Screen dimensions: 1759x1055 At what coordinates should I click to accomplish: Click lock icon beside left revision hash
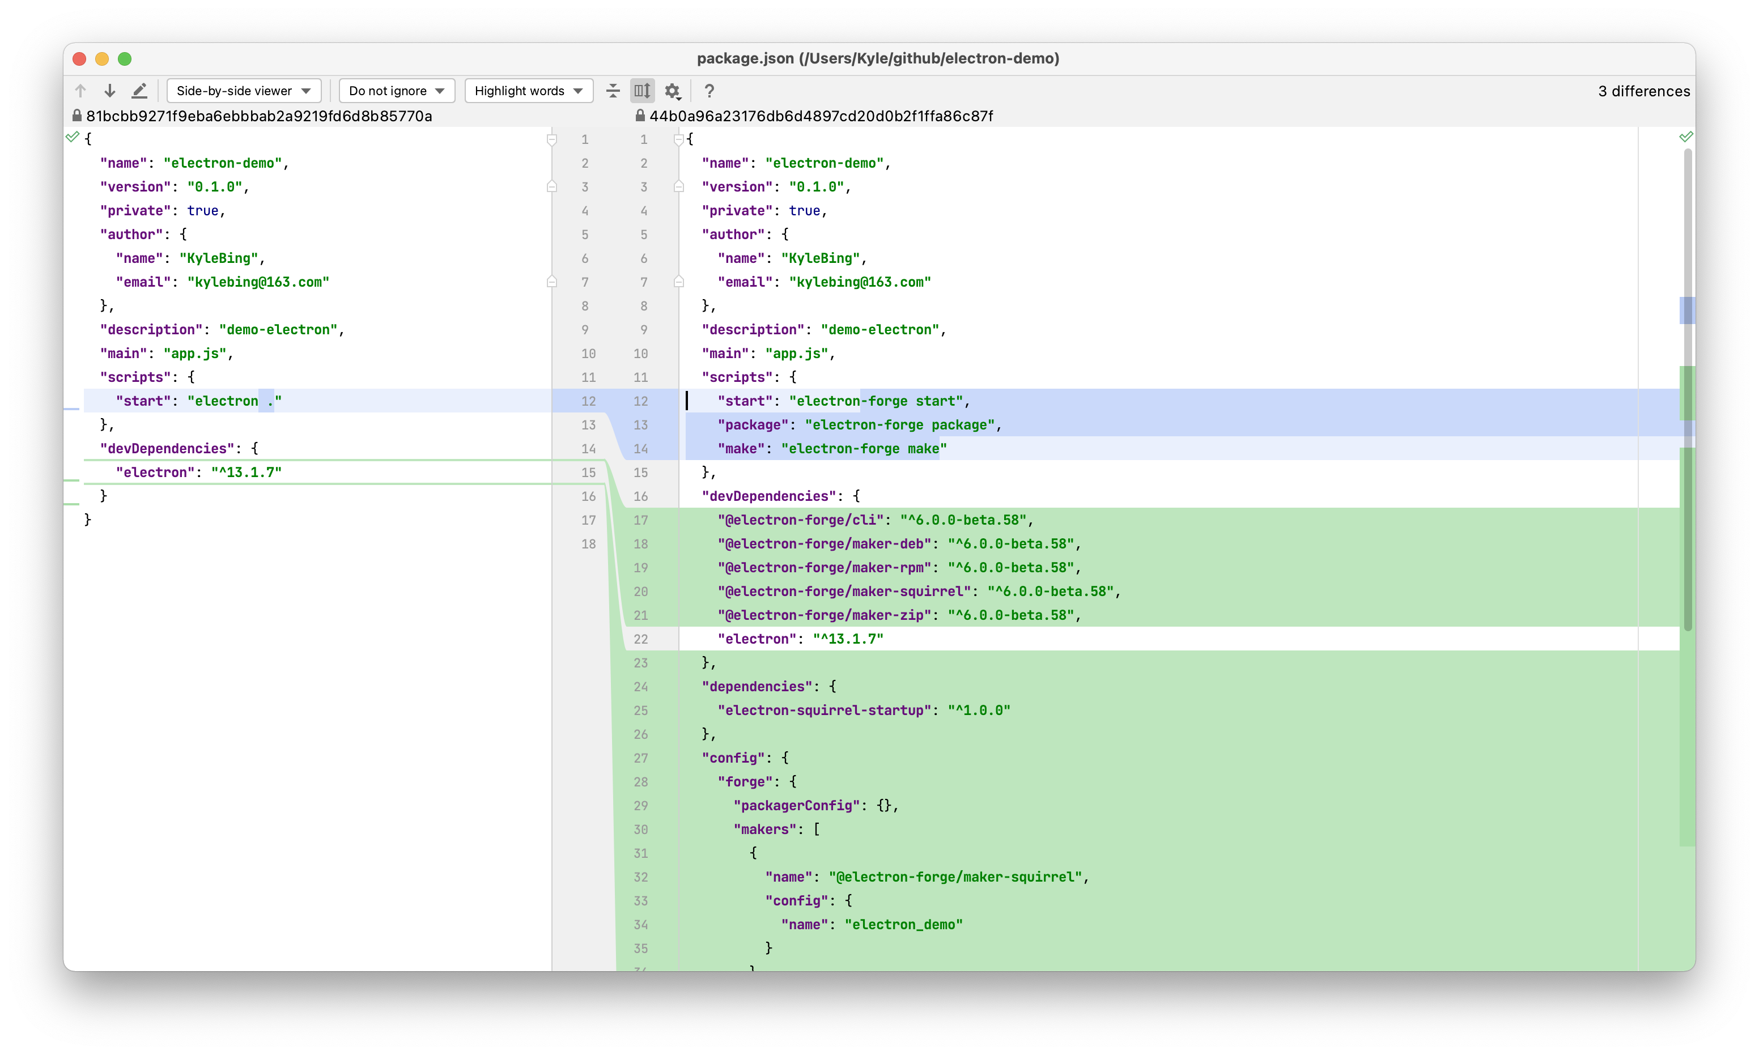tap(77, 116)
